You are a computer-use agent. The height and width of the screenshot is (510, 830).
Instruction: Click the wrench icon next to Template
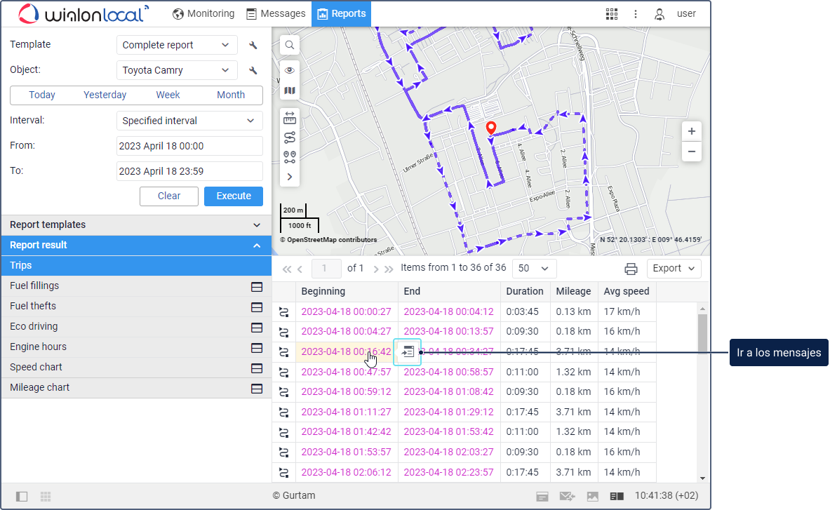click(x=253, y=46)
